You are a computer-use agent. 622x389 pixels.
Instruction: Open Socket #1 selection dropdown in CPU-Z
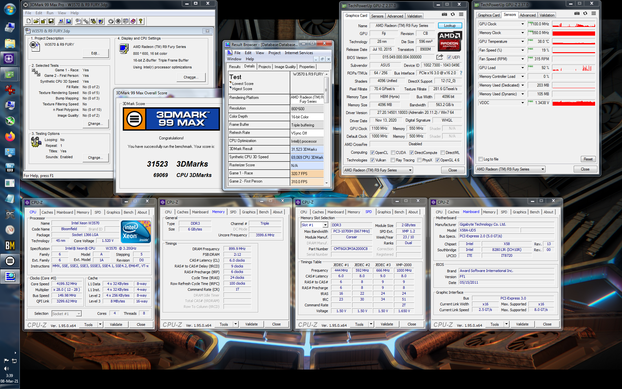(x=78, y=314)
